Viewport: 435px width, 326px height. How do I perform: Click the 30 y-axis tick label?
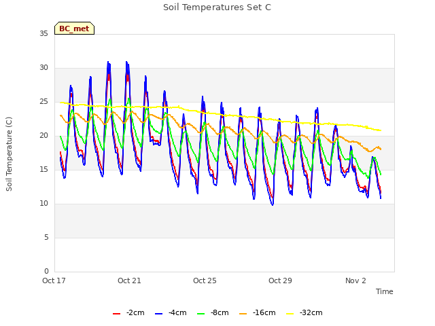tap(43, 68)
